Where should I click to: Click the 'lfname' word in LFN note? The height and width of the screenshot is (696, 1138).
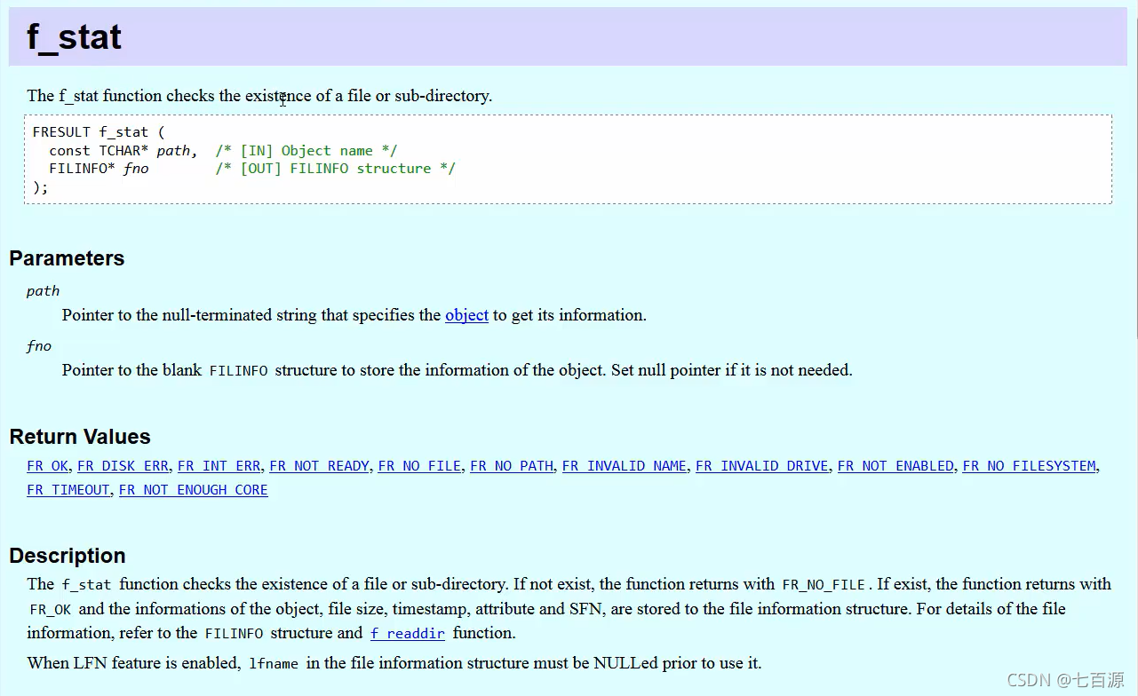(x=274, y=663)
